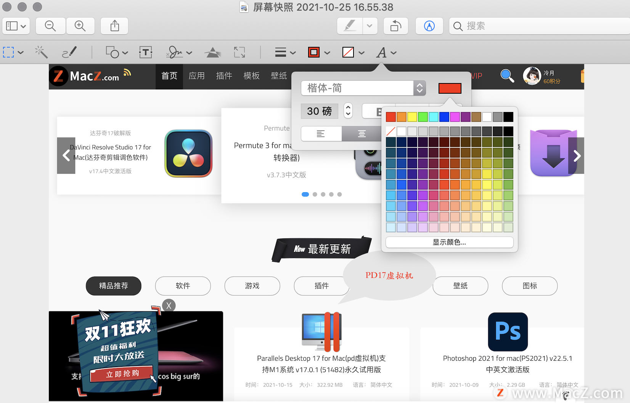Click the 30 磅 font size field
The height and width of the screenshot is (403, 630).
(x=320, y=111)
